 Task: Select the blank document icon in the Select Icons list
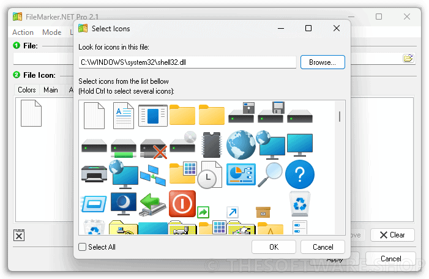94,116
